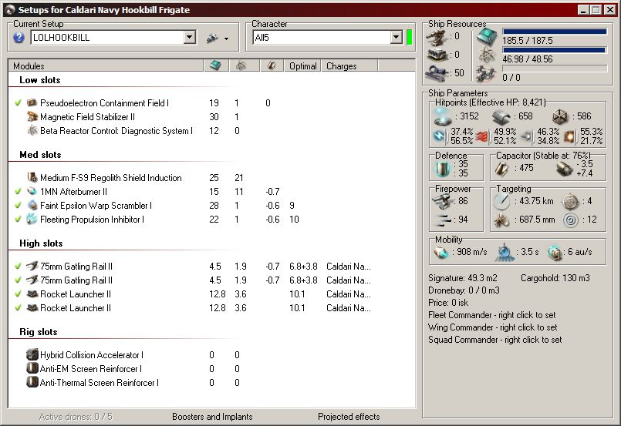Toggle 1MN Afterburner II active checkmark
621x426 pixels.
click(x=18, y=192)
